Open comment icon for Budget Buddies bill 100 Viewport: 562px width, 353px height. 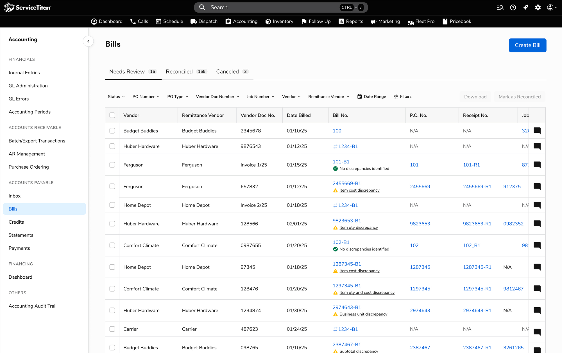(537, 131)
